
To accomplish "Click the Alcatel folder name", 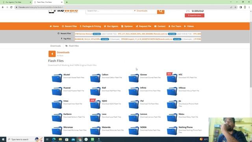I will tap(67, 75).
